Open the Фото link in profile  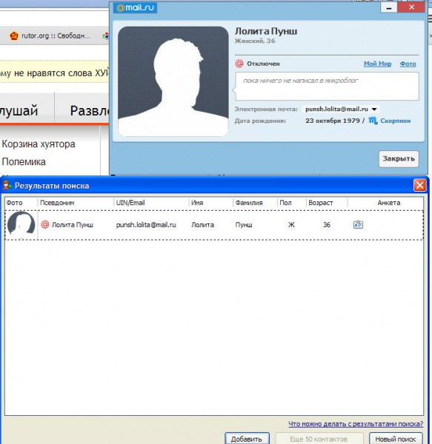click(x=408, y=64)
